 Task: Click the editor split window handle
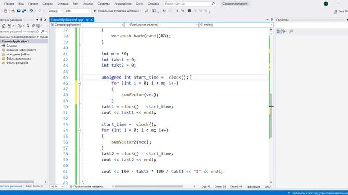271,29
